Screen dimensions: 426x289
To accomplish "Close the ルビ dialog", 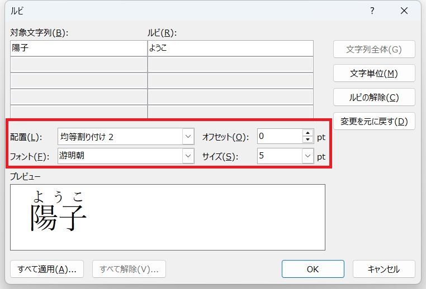I will click(x=404, y=11).
